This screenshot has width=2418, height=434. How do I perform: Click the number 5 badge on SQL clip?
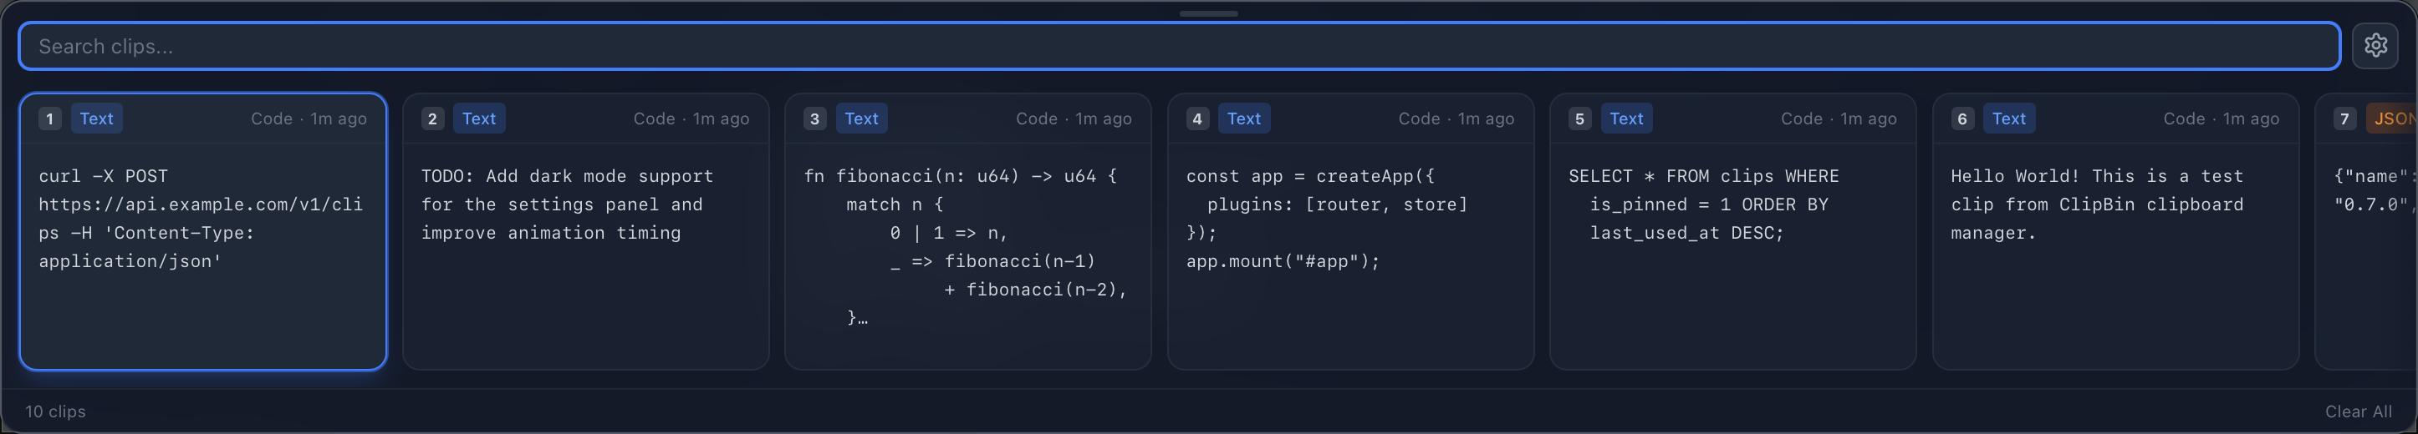tap(1579, 119)
